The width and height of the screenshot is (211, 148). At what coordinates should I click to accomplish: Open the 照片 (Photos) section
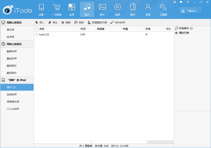(x=102, y=9)
